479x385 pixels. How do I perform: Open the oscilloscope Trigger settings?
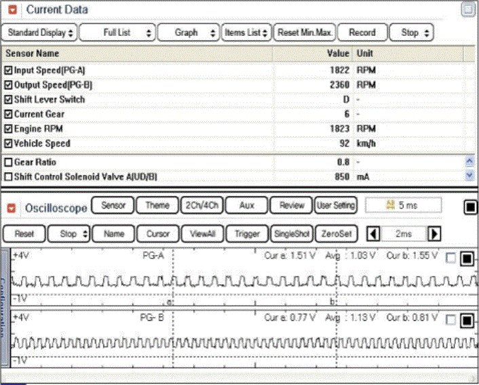[246, 234]
